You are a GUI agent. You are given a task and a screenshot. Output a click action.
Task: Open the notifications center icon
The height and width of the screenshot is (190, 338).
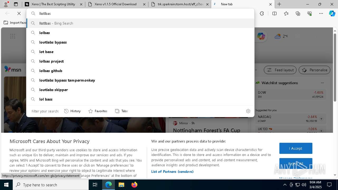pos(329,185)
